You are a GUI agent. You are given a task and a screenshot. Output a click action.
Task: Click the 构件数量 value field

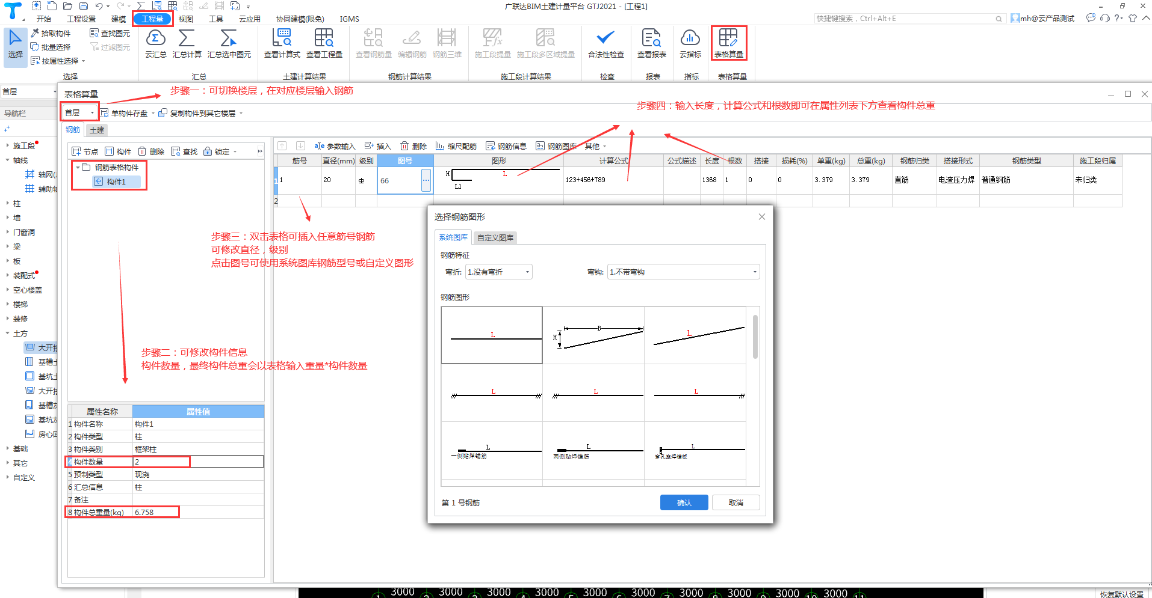click(x=198, y=462)
